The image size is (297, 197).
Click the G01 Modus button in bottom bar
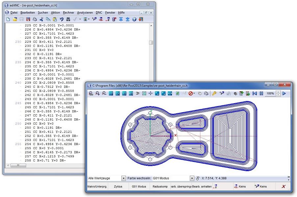(139, 186)
